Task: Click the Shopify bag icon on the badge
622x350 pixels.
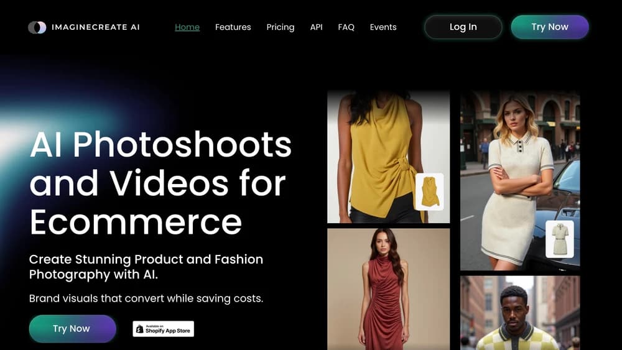Action: tap(139, 329)
